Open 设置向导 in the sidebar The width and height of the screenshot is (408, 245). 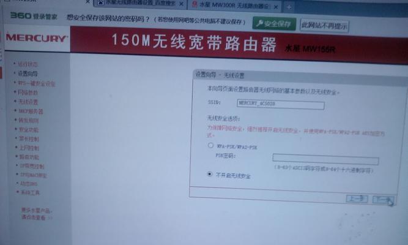tap(28, 73)
